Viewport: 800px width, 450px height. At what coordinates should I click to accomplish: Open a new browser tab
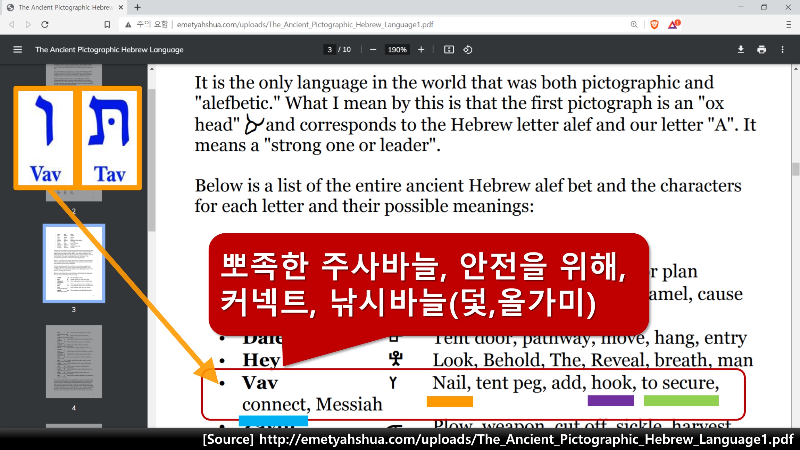tap(137, 7)
